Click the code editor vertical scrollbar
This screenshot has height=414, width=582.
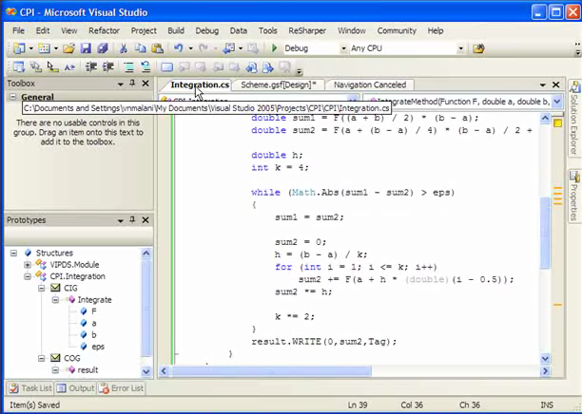(x=545, y=228)
